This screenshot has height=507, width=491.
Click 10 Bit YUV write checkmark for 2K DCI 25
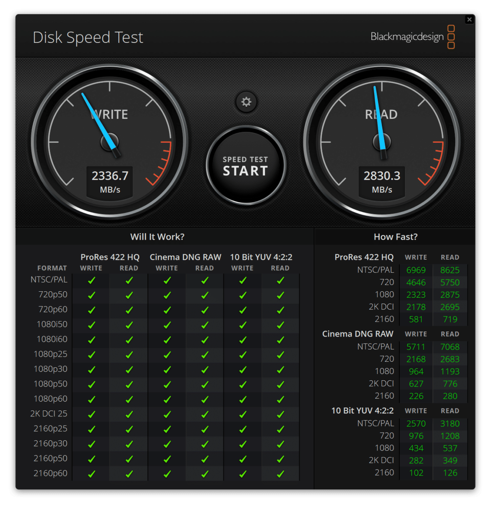click(243, 414)
